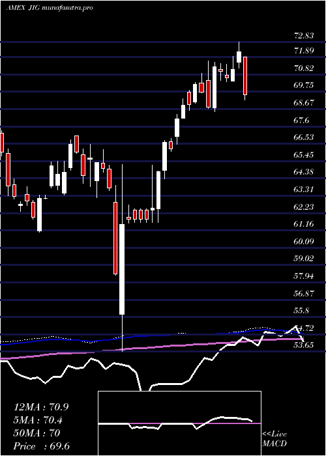Click the 69.75 price axis label
Image resolution: width=326 pixels, height=456 pixels.
pyautogui.click(x=304, y=85)
